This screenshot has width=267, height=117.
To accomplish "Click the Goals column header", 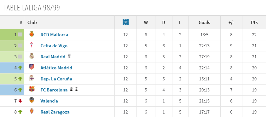I will [x=204, y=22].
